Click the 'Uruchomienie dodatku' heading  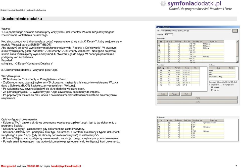[22, 19]
